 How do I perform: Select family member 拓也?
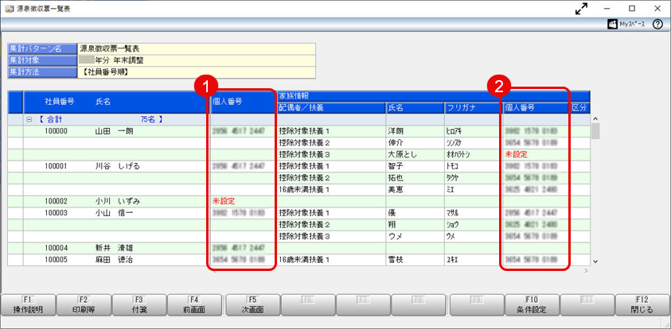pyautogui.click(x=395, y=178)
